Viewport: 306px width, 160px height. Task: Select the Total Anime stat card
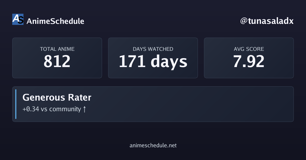tap(57, 58)
